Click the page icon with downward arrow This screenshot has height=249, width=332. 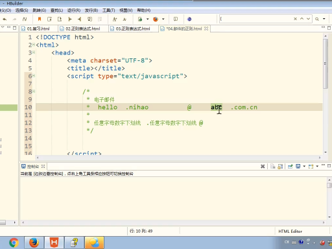pyautogui.click(x=60, y=19)
